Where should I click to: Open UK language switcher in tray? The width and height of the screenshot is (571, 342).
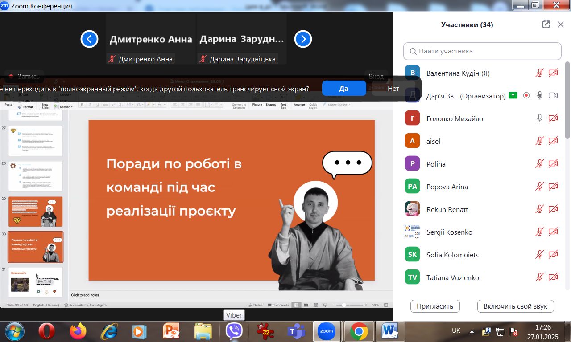[x=456, y=330]
